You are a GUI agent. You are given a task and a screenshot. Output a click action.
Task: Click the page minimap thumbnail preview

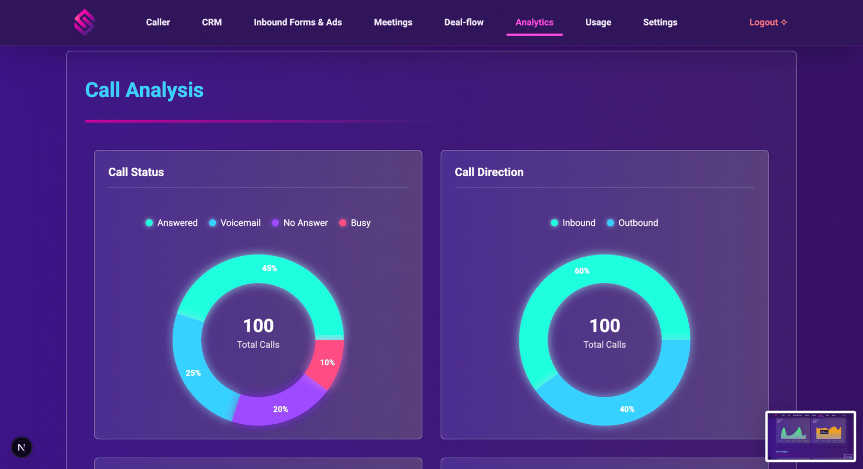[x=811, y=437]
